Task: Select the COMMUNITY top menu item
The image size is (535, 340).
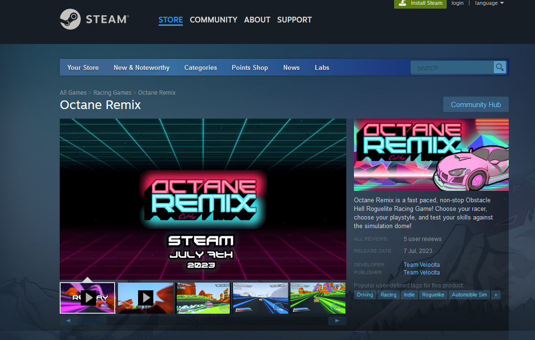Action: click(x=214, y=20)
